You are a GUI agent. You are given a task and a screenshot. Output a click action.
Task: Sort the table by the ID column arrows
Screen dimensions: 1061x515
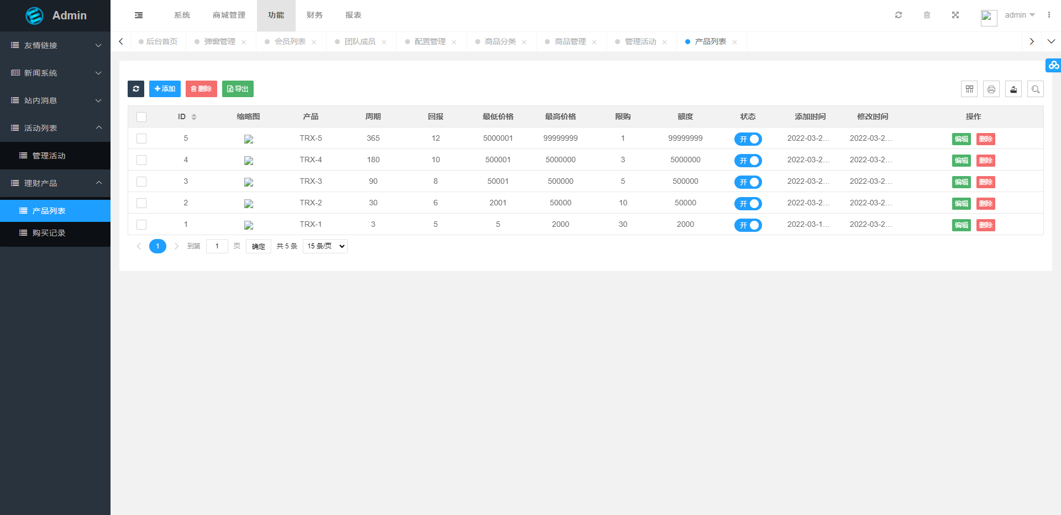tap(193, 117)
